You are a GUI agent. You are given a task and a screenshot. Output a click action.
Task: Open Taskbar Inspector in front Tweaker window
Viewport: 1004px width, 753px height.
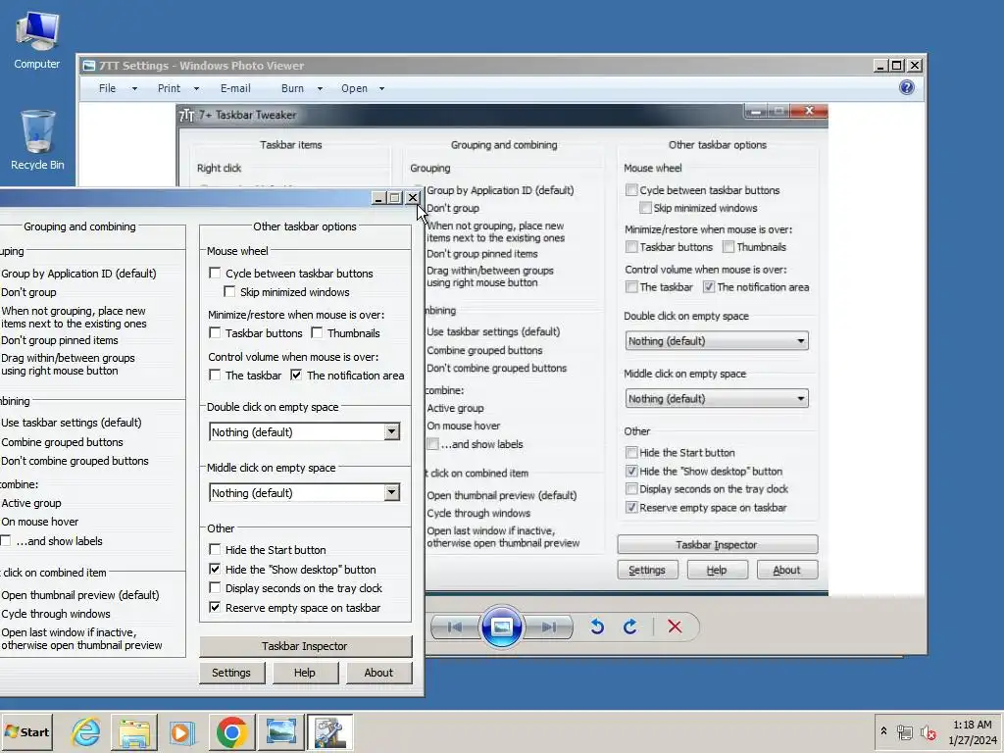pyautogui.click(x=306, y=646)
